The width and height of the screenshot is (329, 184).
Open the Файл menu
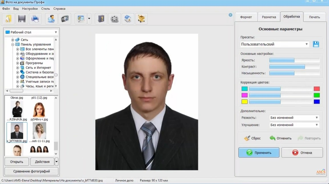pyautogui.click(x=6, y=9)
